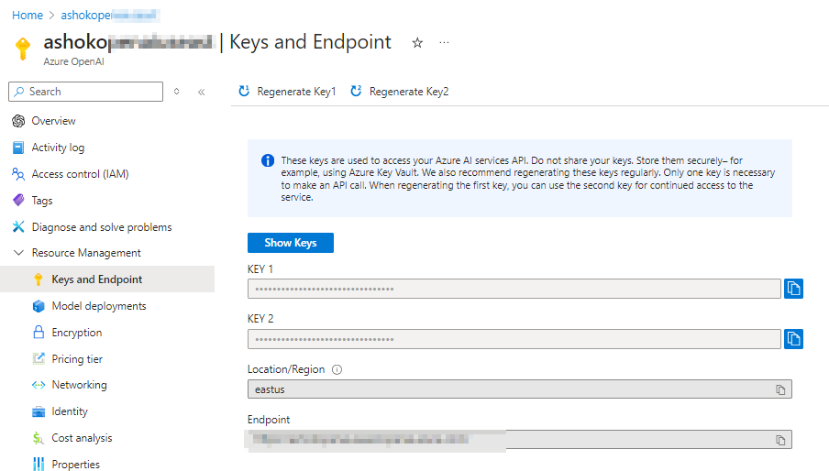Favorite this resource with the star icon

coord(417,43)
